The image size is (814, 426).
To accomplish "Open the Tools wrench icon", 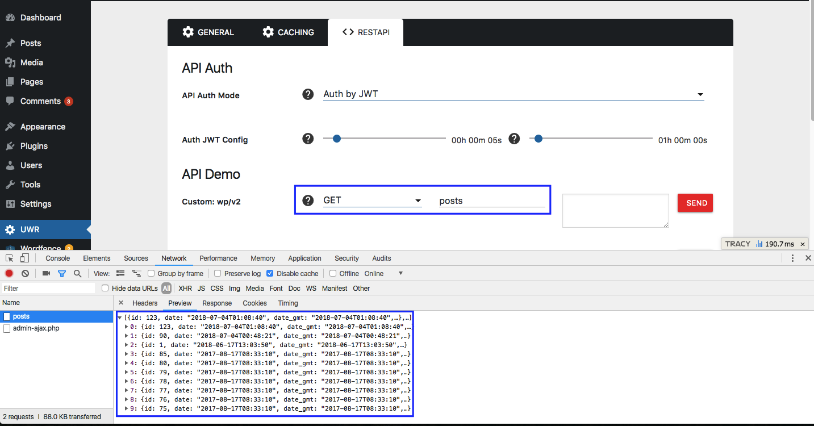I will 10,185.
